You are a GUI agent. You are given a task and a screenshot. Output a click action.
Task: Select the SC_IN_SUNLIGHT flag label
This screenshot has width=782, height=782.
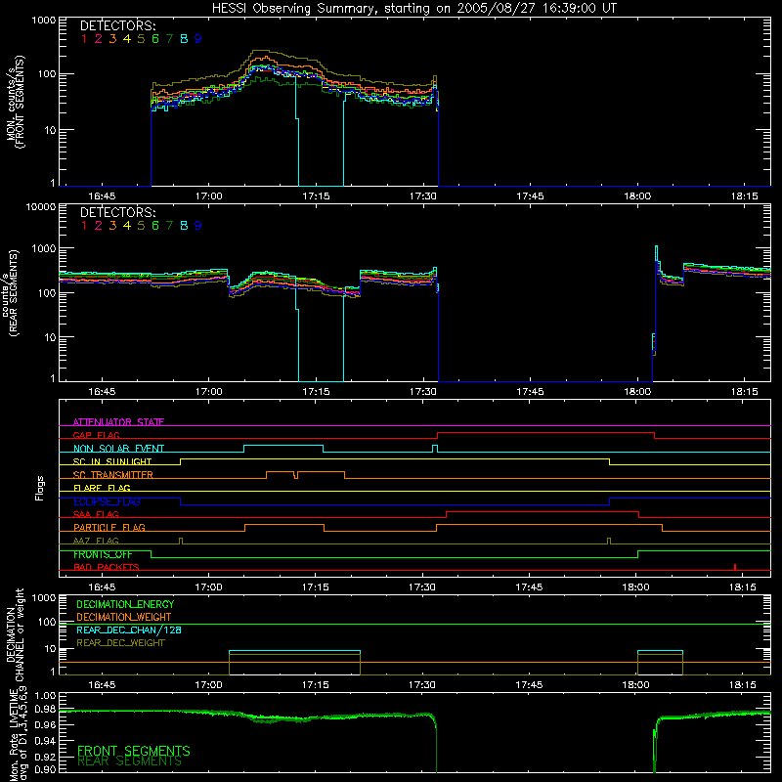point(112,461)
